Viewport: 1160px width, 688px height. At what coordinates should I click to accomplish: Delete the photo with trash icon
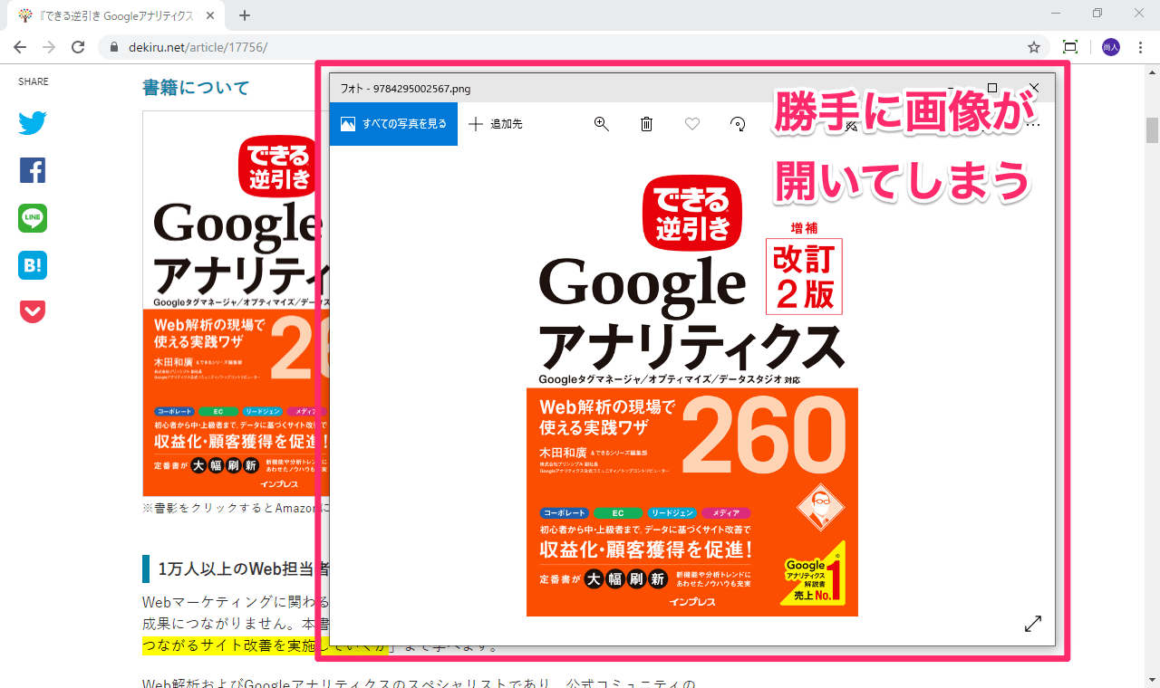point(646,124)
